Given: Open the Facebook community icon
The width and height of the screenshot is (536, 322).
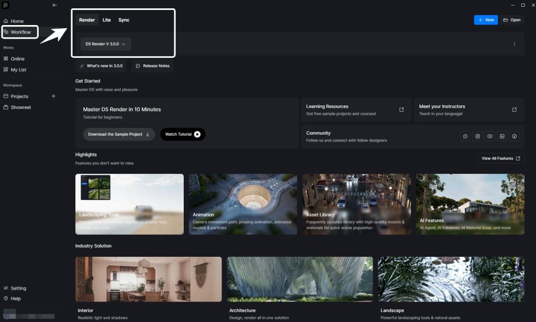Looking at the screenshot, I should tap(515, 136).
